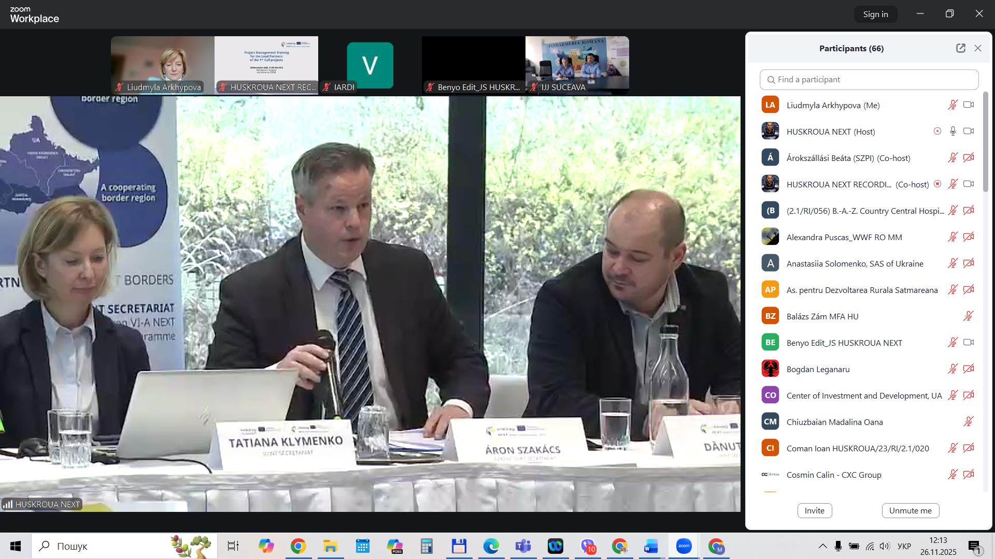Select IJJ SUCEAVA video thumbnail
The image size is (995, 559).
coord(577,65)
